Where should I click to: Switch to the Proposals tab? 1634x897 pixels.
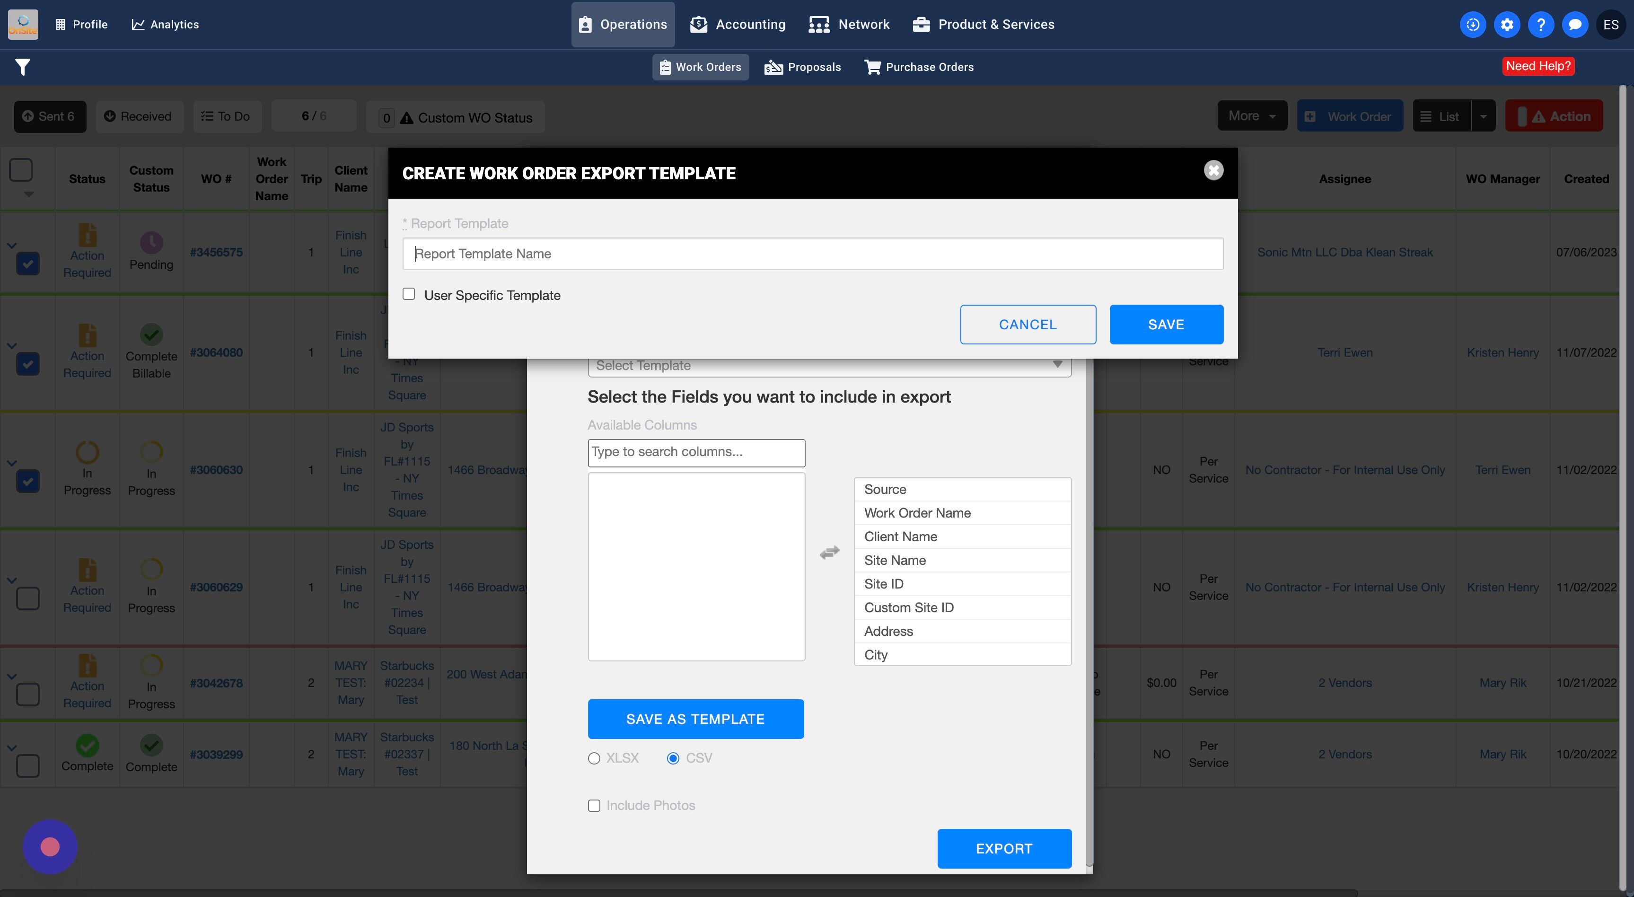(x=802, y=67)
